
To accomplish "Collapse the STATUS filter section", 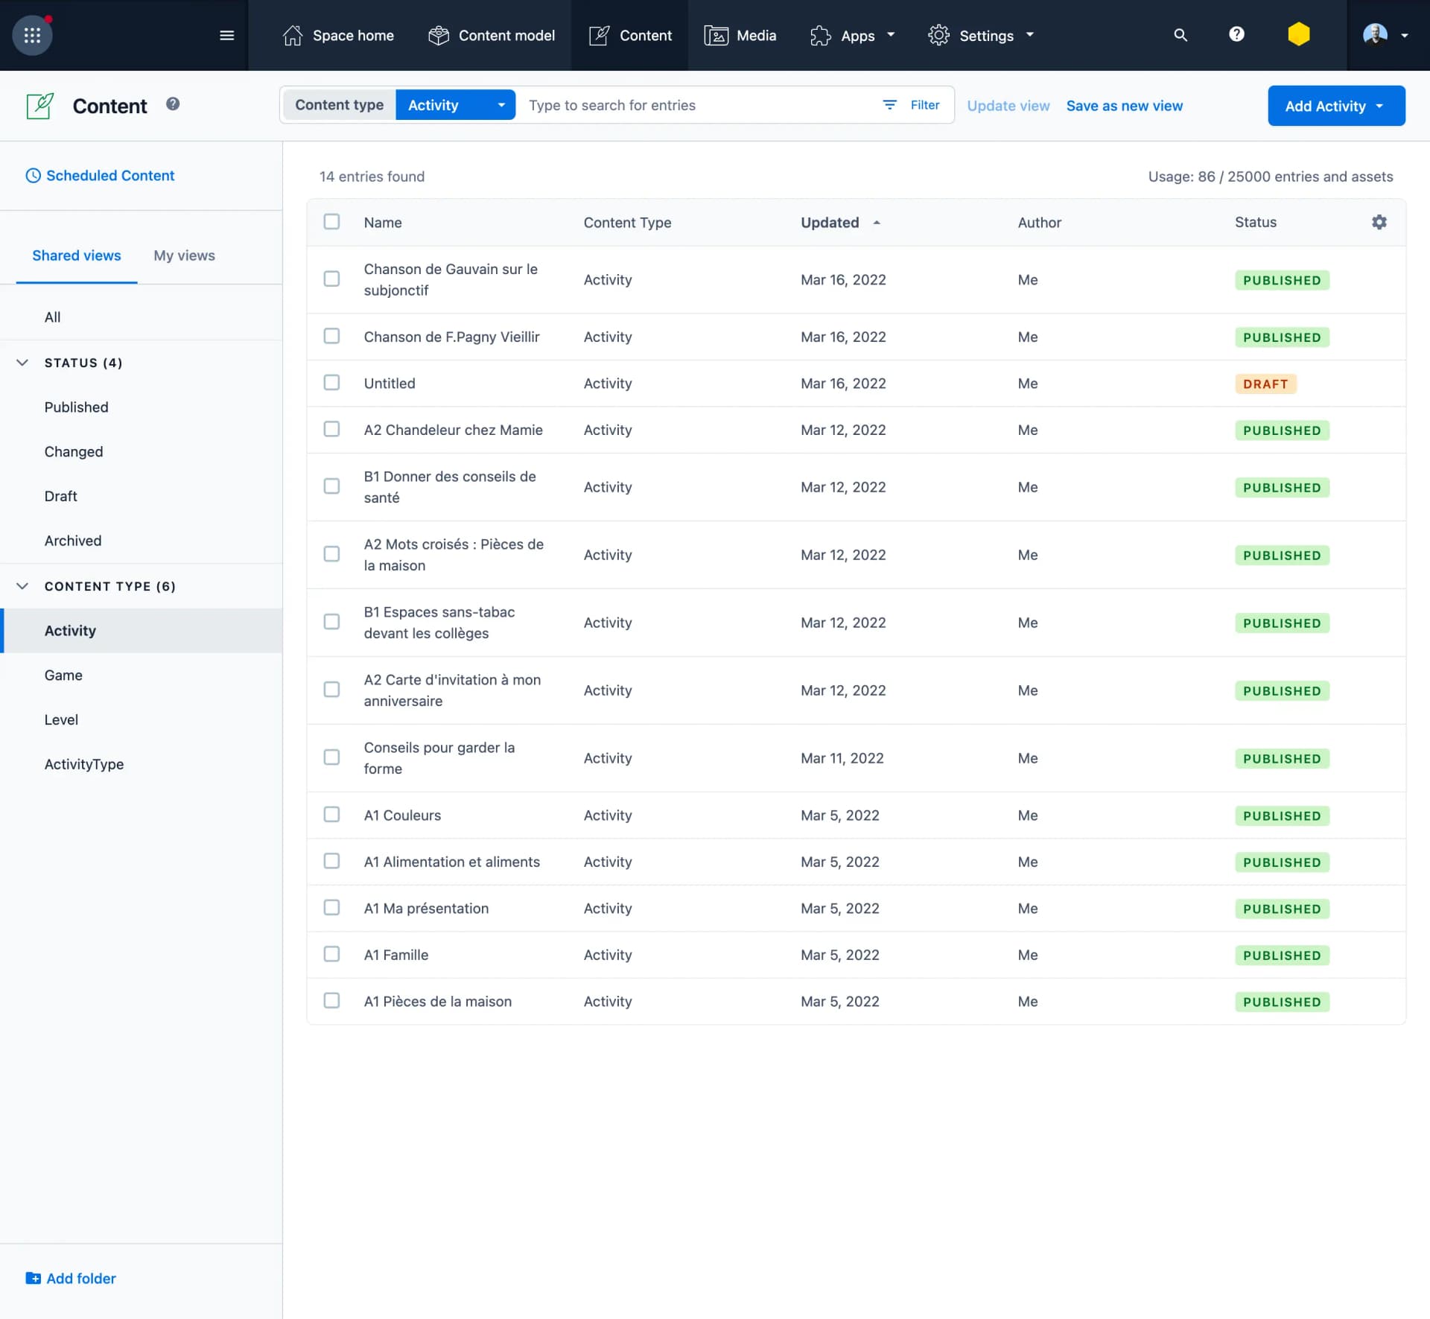I will point(22,363).
